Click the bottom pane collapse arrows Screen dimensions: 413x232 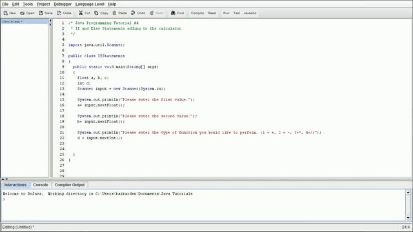click(x=5, y=179)
